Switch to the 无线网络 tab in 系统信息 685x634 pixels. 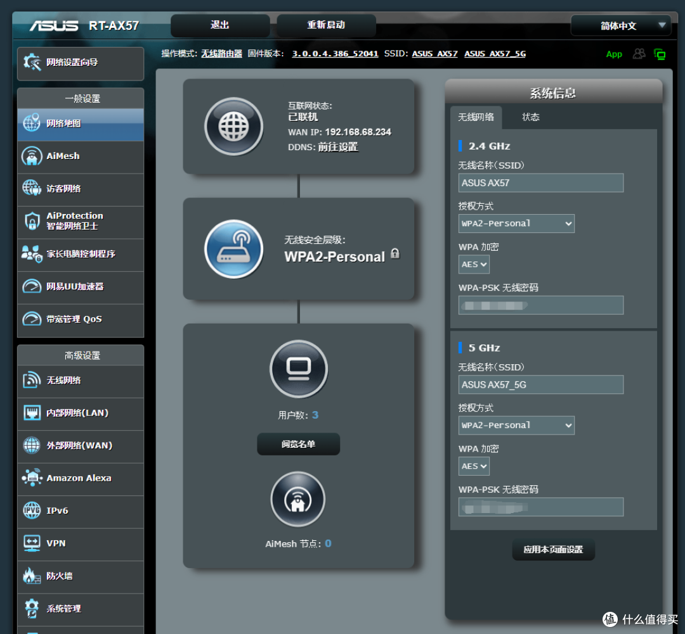click(x=476, y=117)
